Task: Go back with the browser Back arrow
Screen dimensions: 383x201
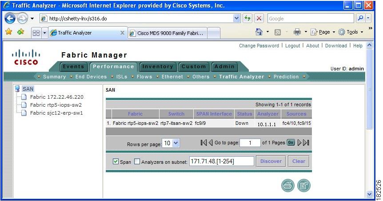Action: [10, 19]
